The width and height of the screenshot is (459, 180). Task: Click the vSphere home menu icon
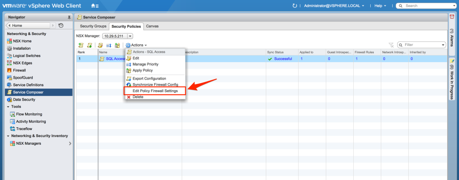click(x=95, y=5)
